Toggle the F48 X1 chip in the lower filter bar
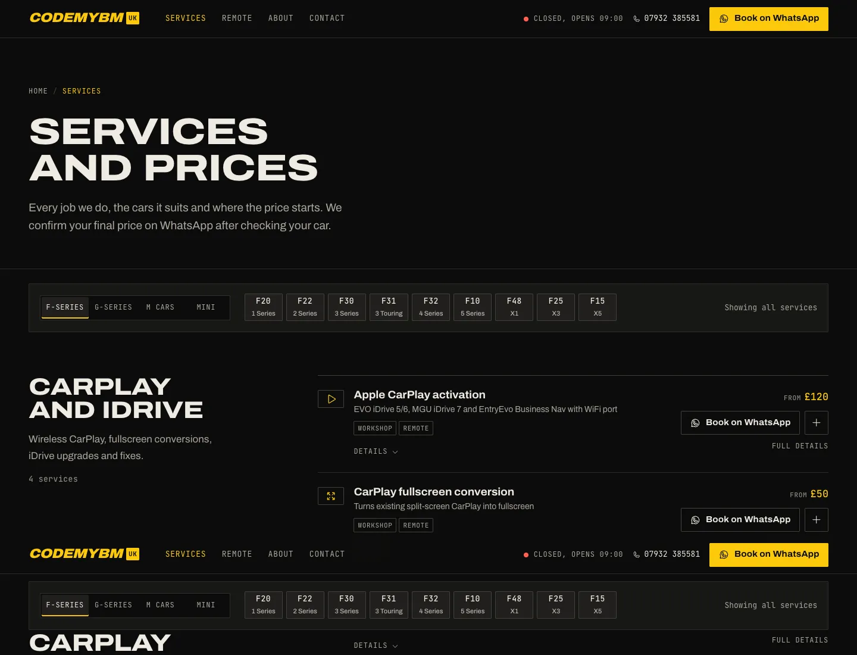Screen dimensions: 857x655 coord(514,605)
